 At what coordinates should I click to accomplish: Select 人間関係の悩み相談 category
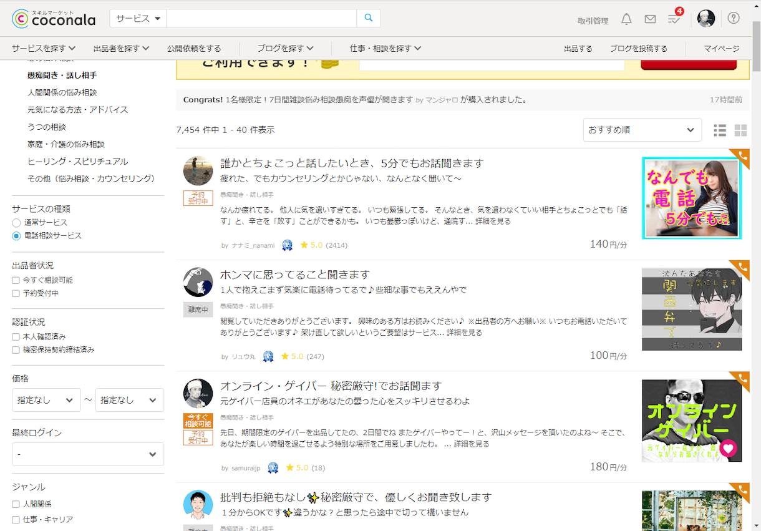click(62, 92)
